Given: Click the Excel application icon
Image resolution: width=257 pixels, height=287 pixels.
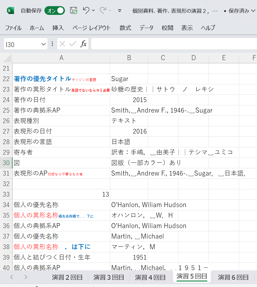Looking at the screenshot, I should (11, 10).
